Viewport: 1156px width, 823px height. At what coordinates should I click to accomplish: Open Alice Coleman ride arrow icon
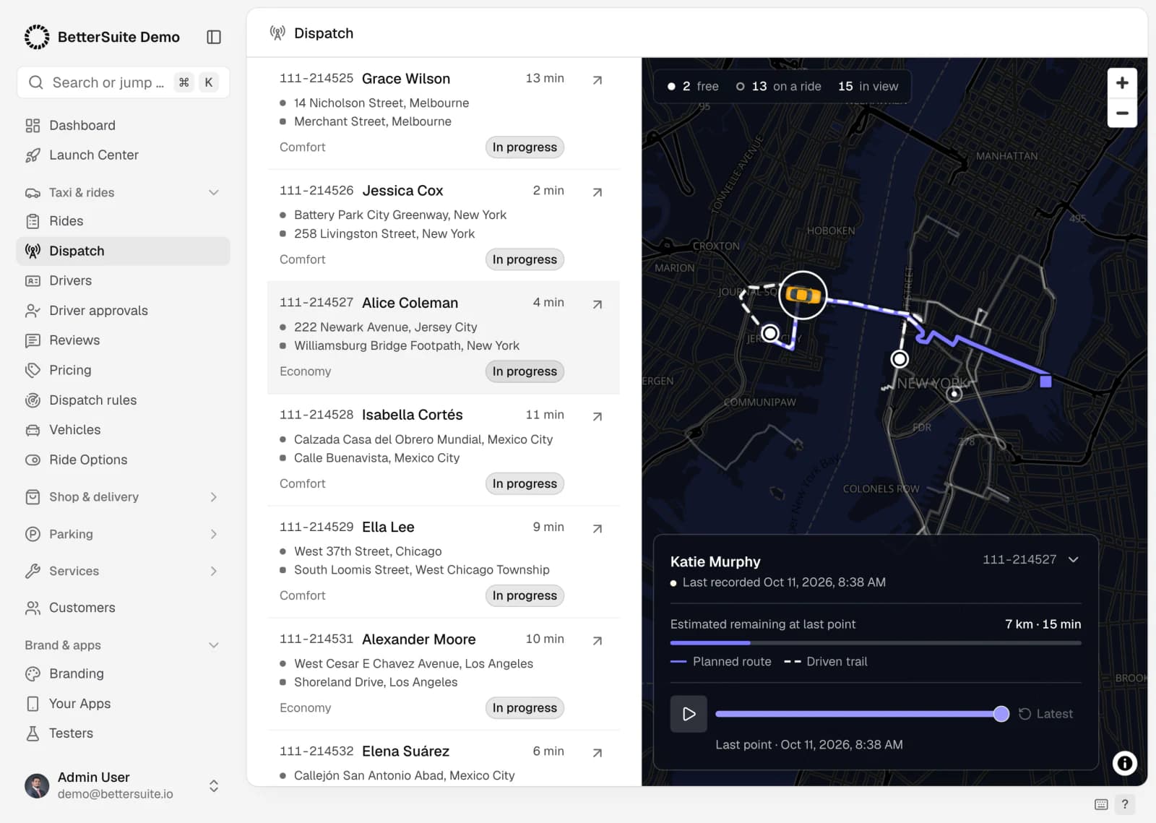pos(598,304)
